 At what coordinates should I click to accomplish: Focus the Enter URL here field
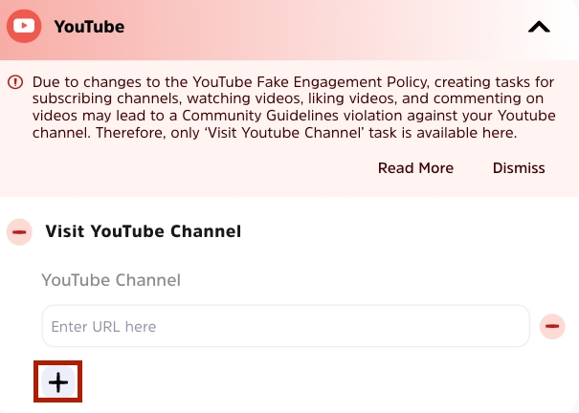pyautogui.click(x=286, y=326)
